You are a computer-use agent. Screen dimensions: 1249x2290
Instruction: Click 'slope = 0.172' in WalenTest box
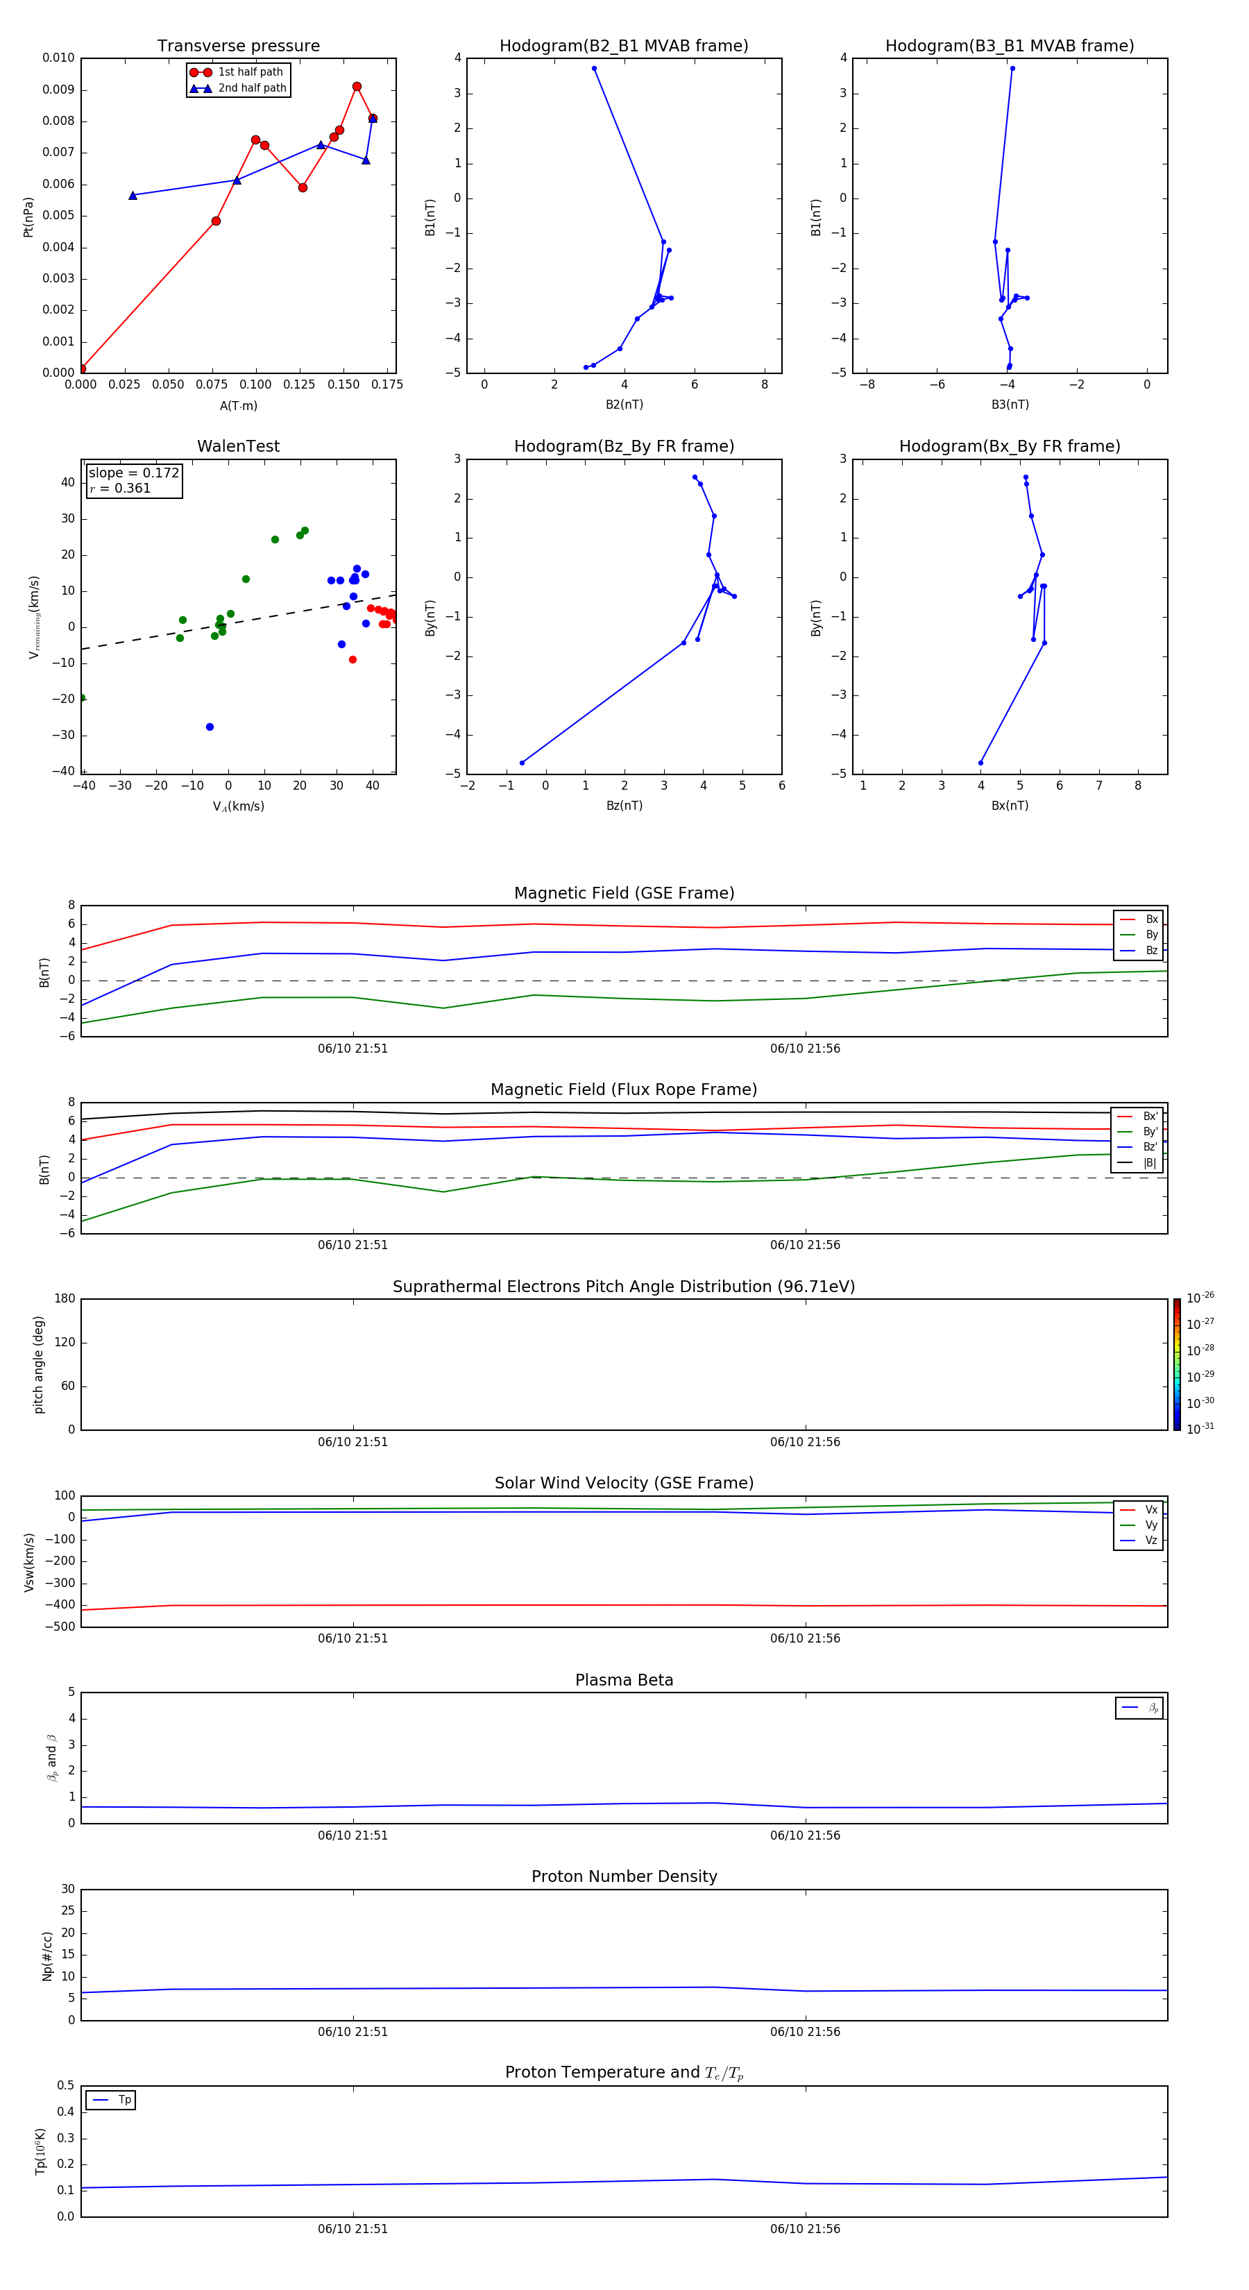[133, 473]
